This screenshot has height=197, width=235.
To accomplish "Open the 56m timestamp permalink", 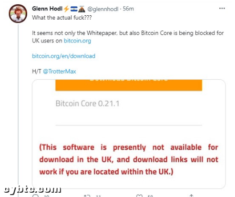I will coord(128,9).
